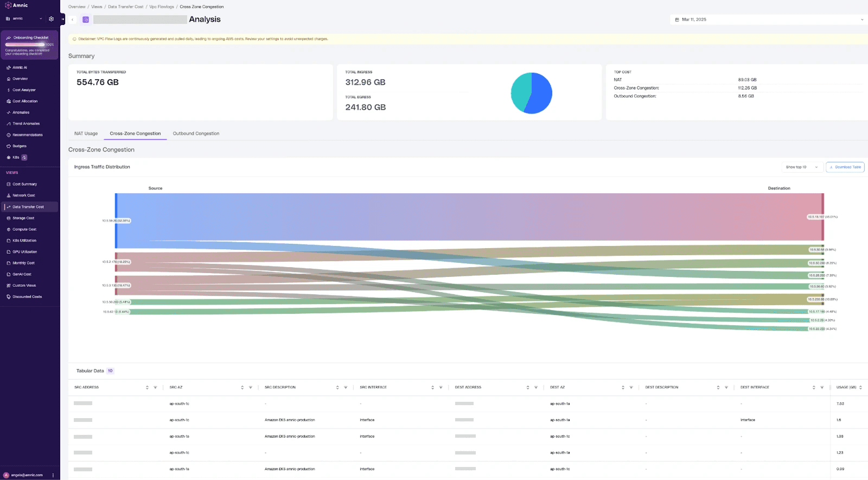Click the onboarding progress bar at 100%
Viewport: 868px width, 480px height.
click(25, 45)
